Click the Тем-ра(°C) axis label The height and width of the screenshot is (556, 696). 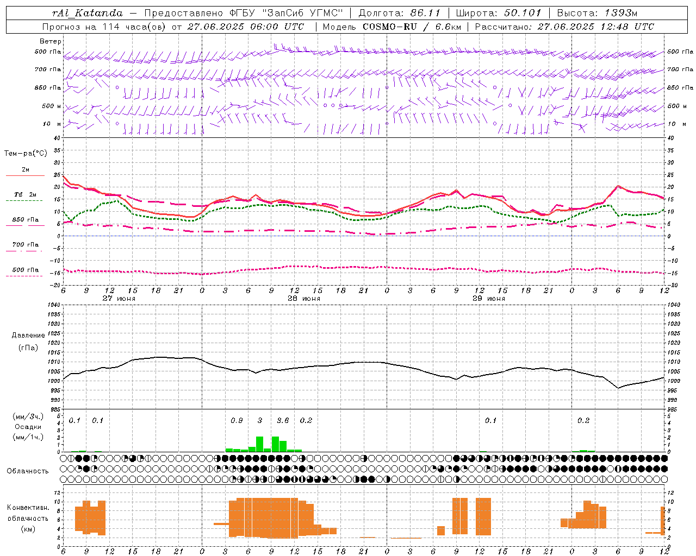point(26,154)
